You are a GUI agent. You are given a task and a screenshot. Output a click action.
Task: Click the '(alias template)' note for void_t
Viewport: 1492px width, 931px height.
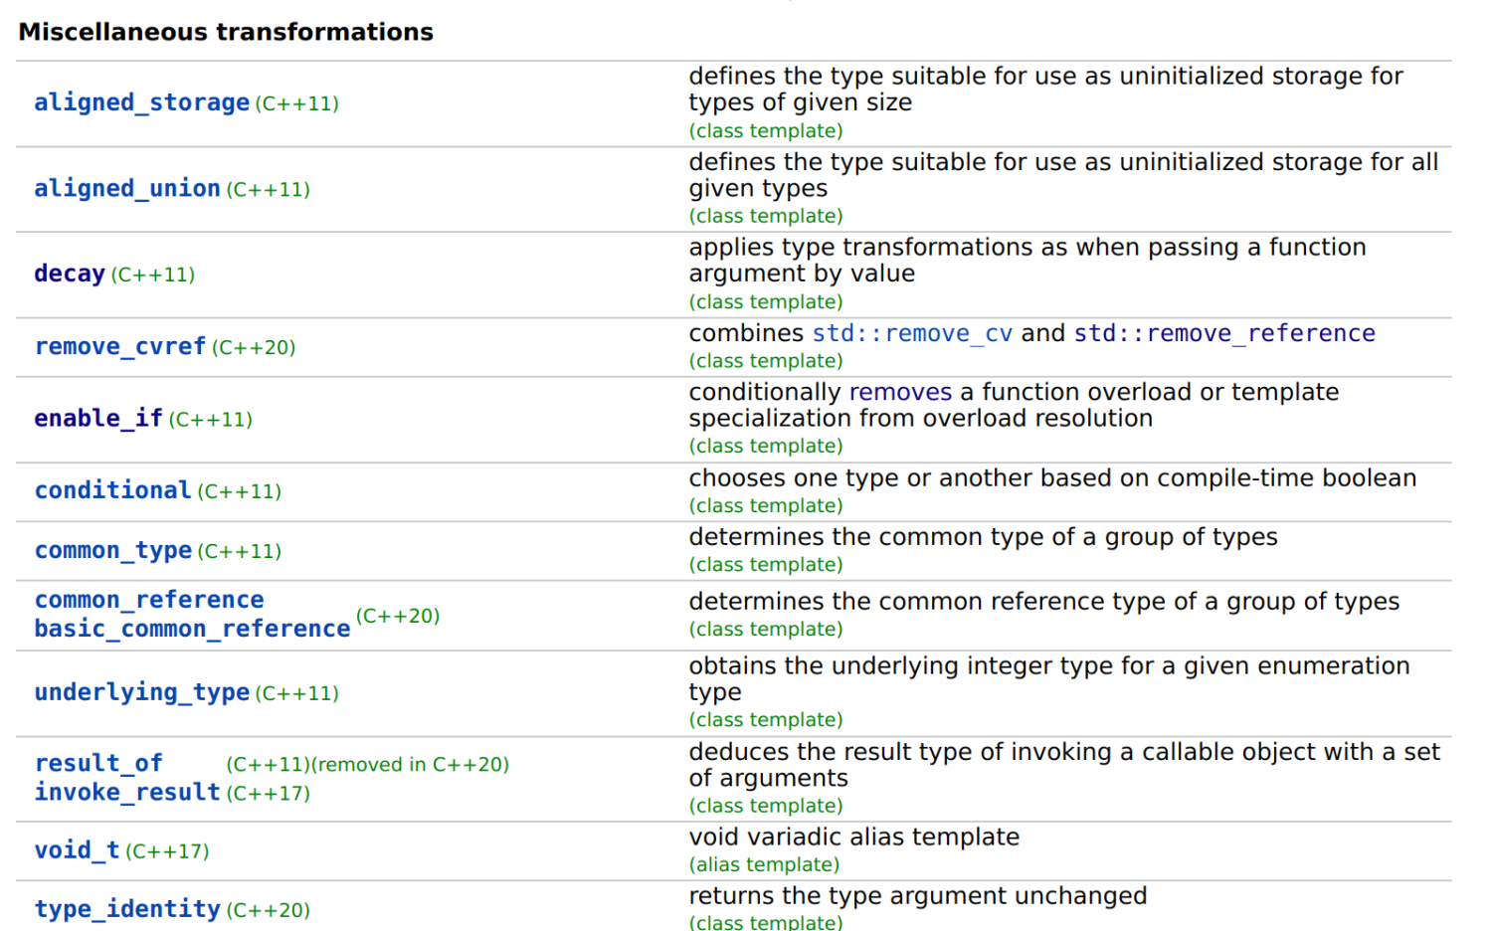(x=764, y=864)
